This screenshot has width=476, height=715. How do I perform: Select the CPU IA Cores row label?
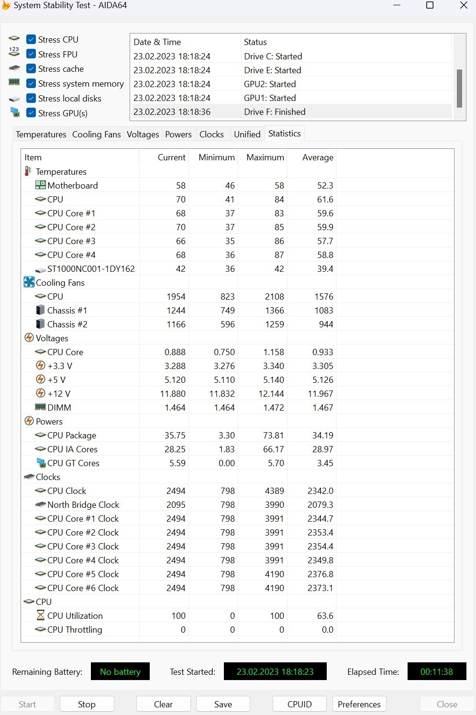(x=72, y=449)
